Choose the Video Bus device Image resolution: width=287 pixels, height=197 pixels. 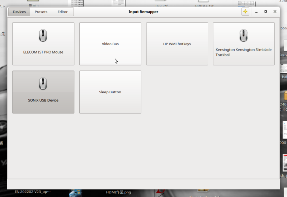110,44
